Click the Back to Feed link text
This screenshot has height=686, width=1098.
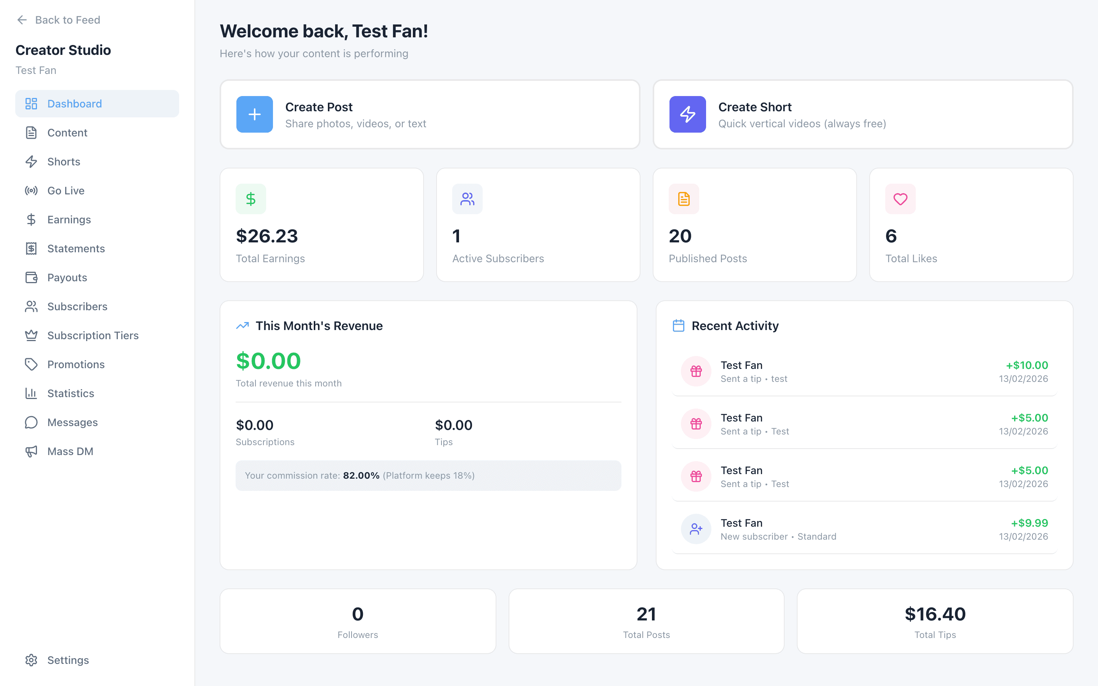[67, 20]
